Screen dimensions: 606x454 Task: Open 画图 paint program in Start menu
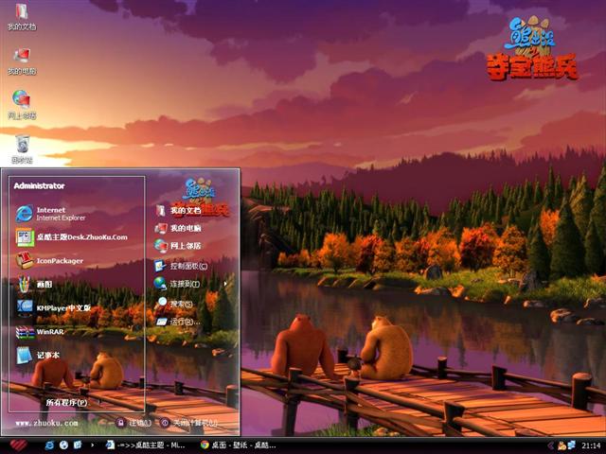(x=34, y=284)
